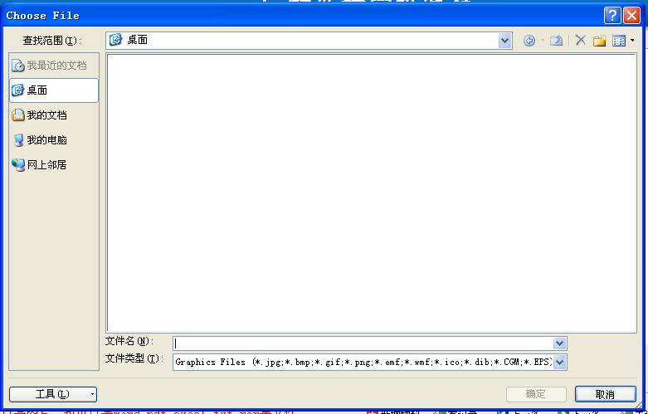This screenshot has height=414, width=648.
Task: Open 我最近的文档 in the places bar
Action: click(54, 66)
